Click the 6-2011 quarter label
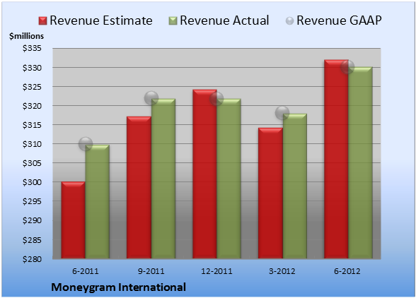Screen dimensions: 416x298 pyautogui.click(x=86, y=271)
